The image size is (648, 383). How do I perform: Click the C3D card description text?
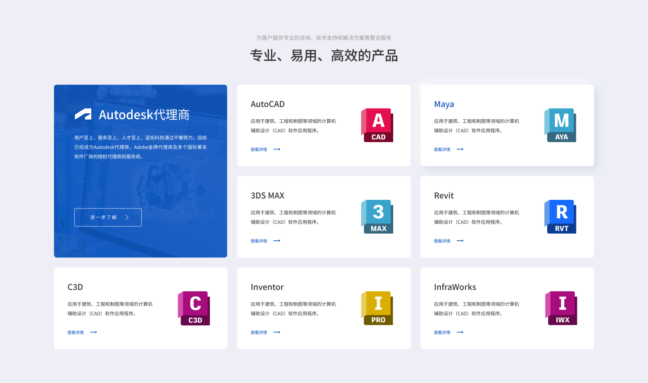pyautogui.click(x=110, y=309)
